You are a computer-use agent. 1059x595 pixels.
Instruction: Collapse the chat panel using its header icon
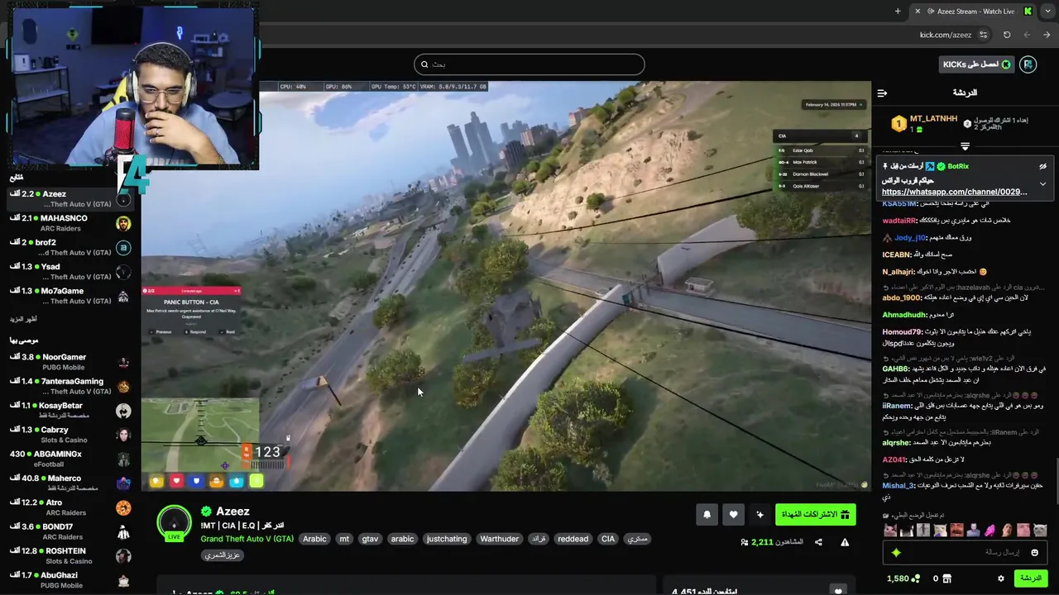[882, 93]
